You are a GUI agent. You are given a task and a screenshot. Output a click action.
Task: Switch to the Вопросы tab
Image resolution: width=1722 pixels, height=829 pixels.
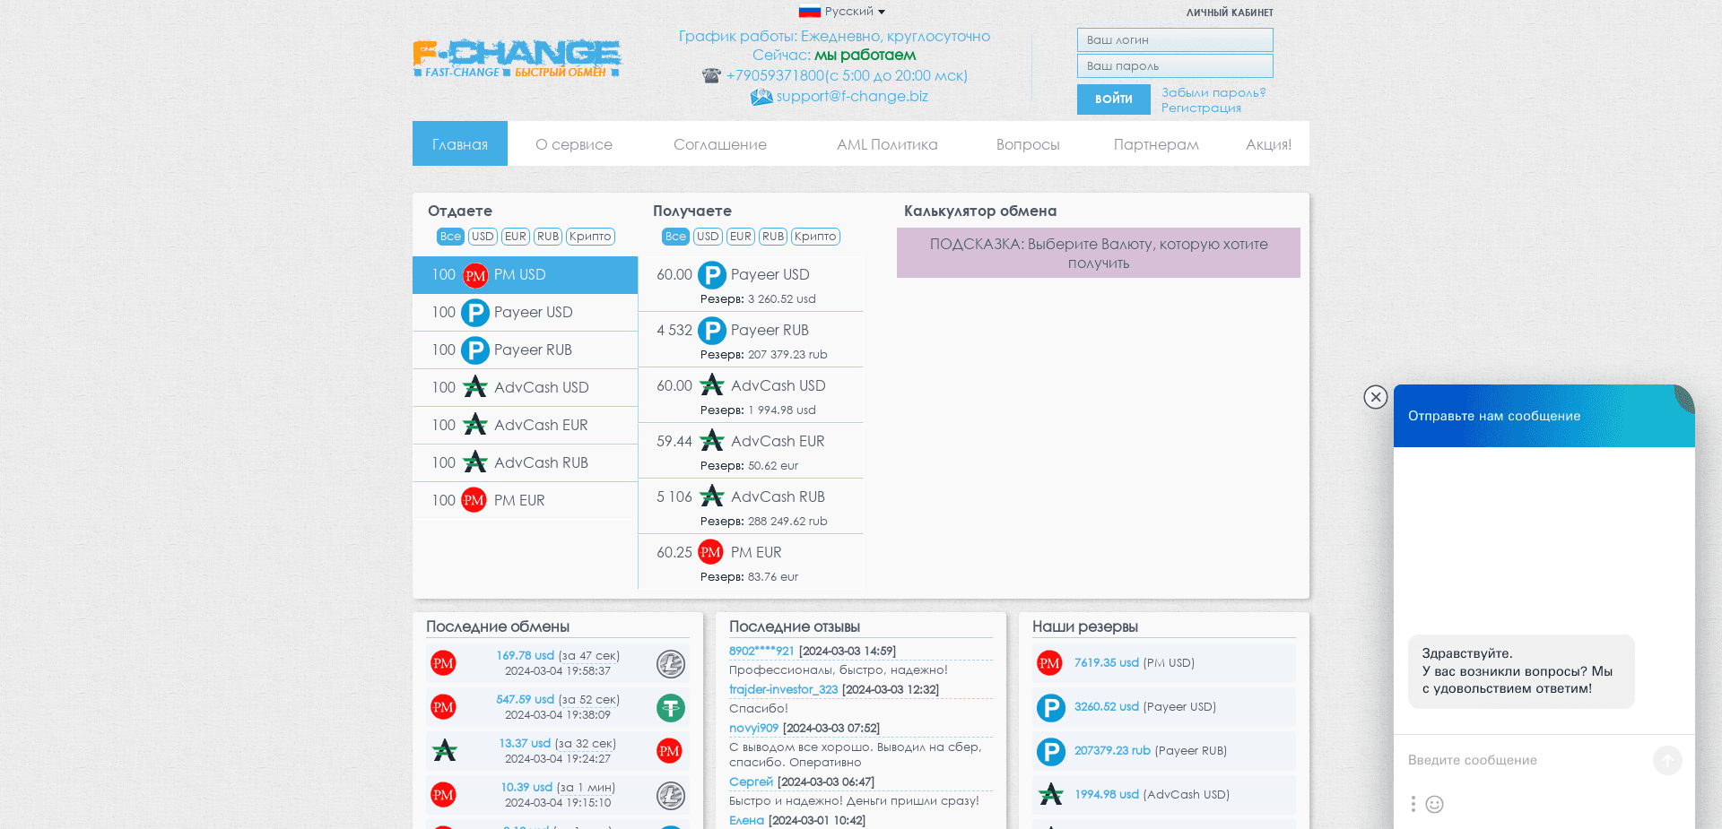point(1028,143)
